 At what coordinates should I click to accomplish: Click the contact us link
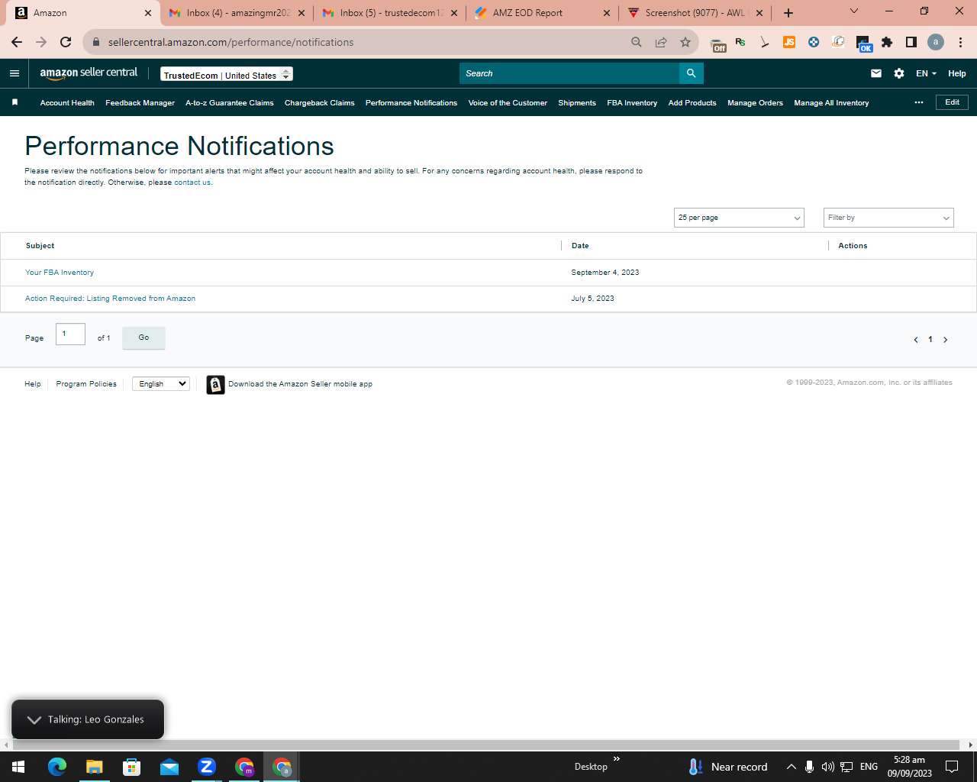coord(192,183)
